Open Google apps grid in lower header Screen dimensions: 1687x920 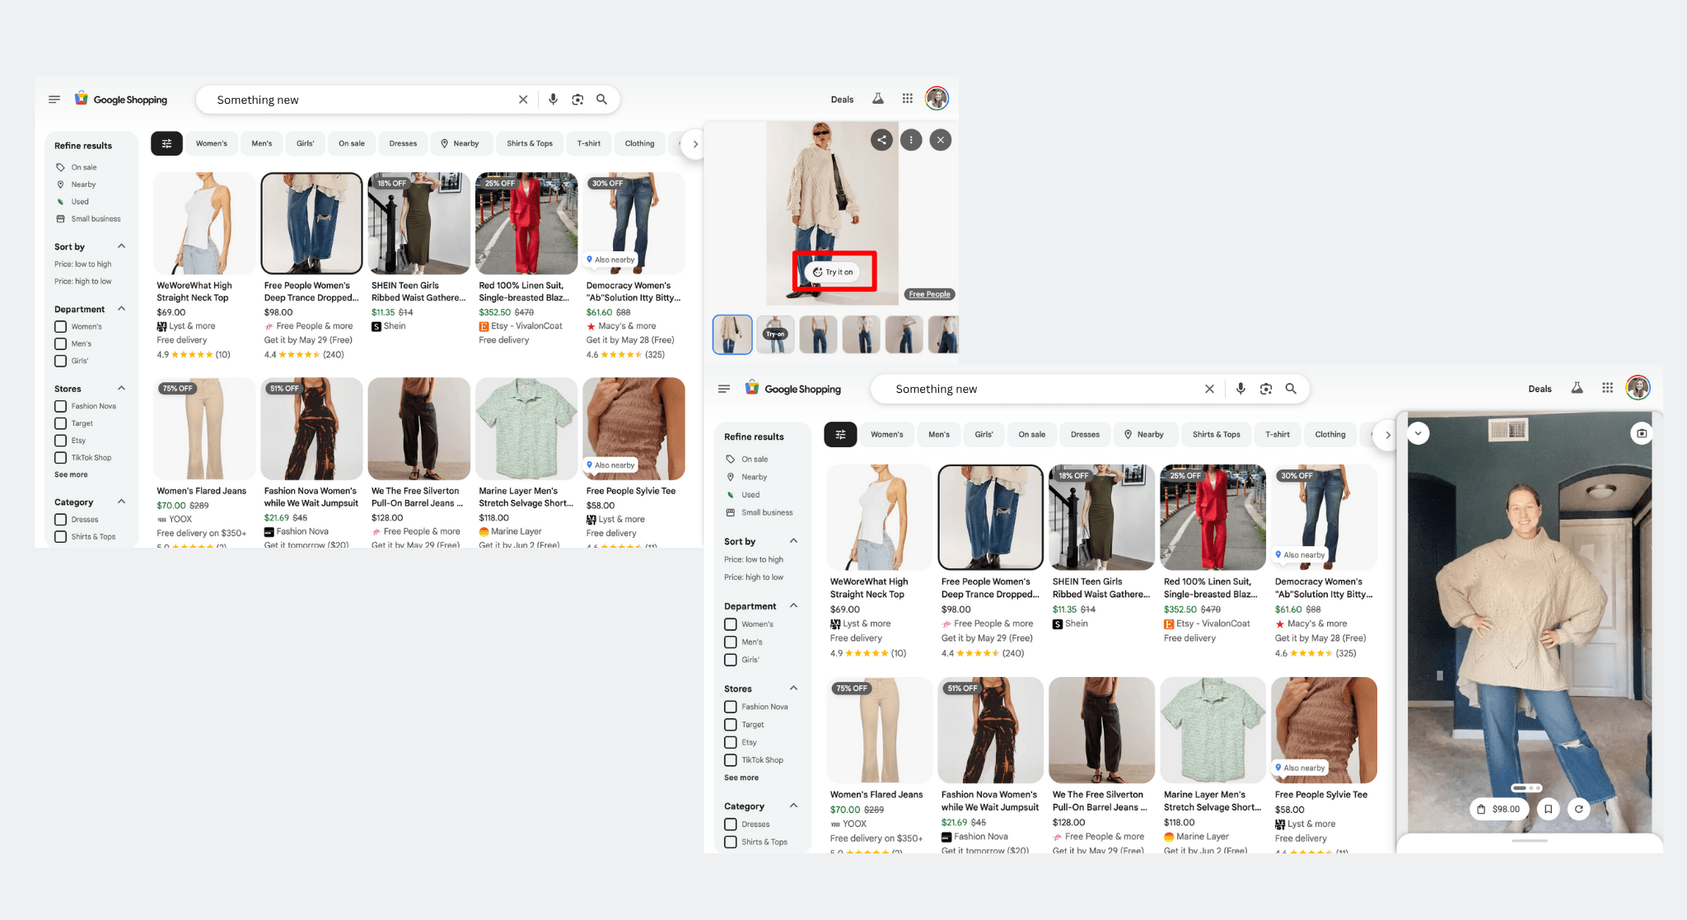coord(1607,388)
